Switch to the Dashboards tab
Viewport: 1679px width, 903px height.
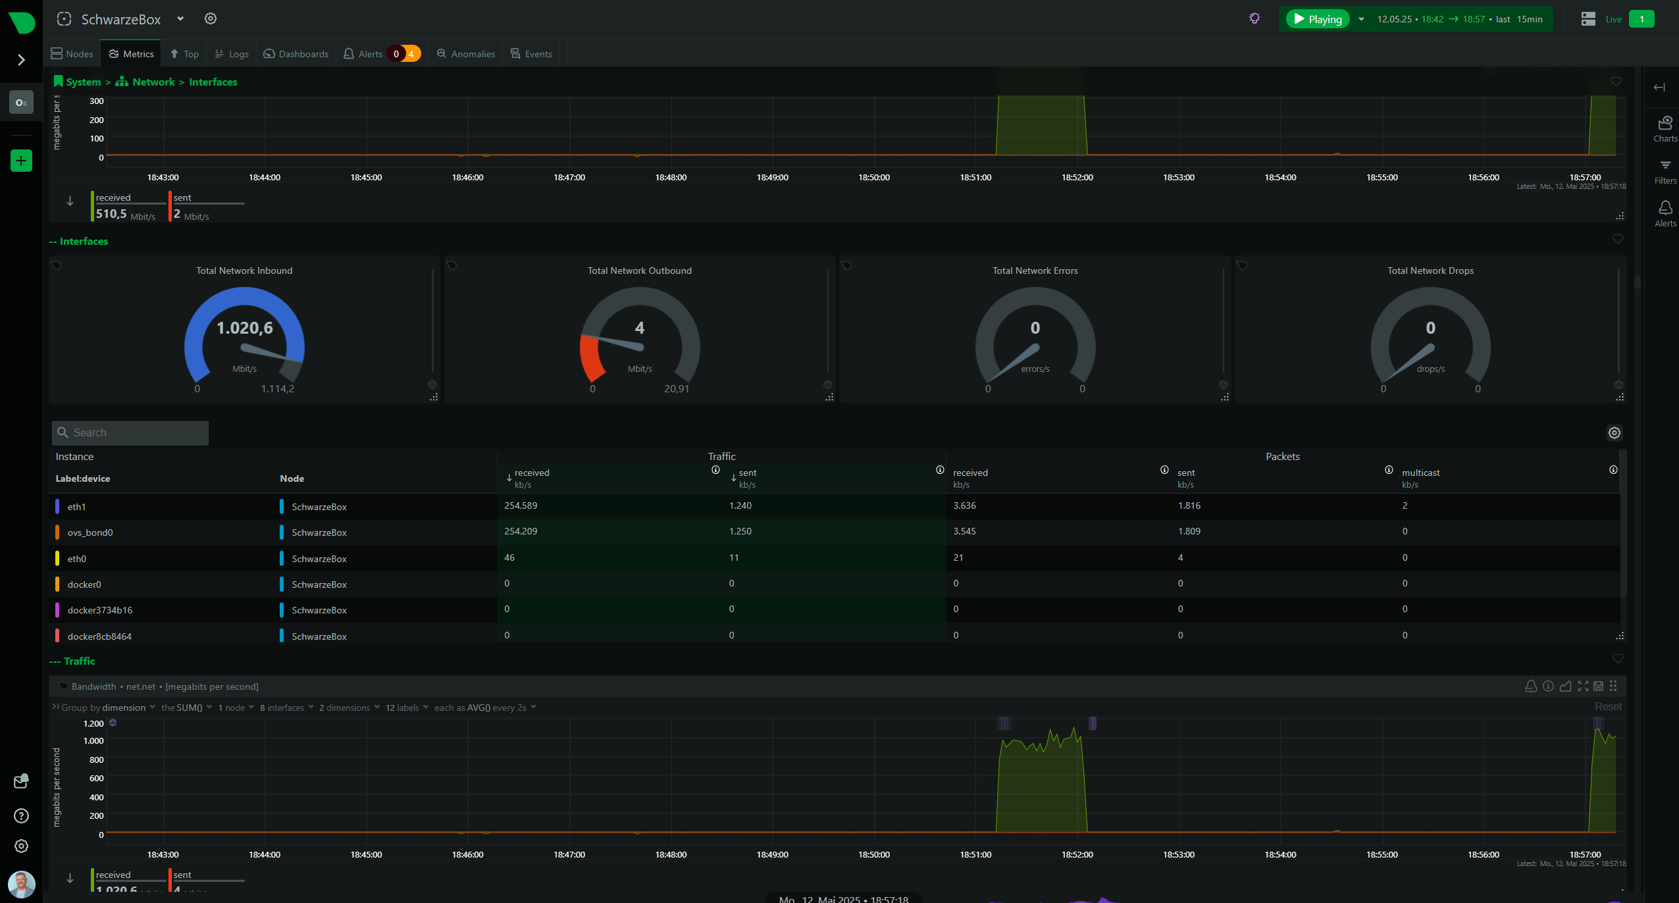296,54
